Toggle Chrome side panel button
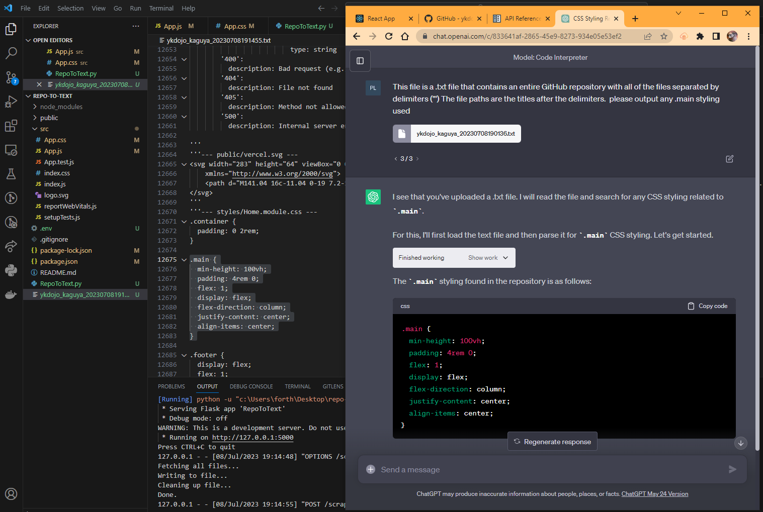763x512 pixels. point(716,36)
